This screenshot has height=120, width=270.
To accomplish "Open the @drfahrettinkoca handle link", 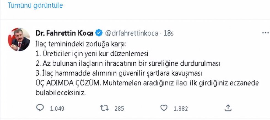I will pyautogui.click(x=131, y=33).
